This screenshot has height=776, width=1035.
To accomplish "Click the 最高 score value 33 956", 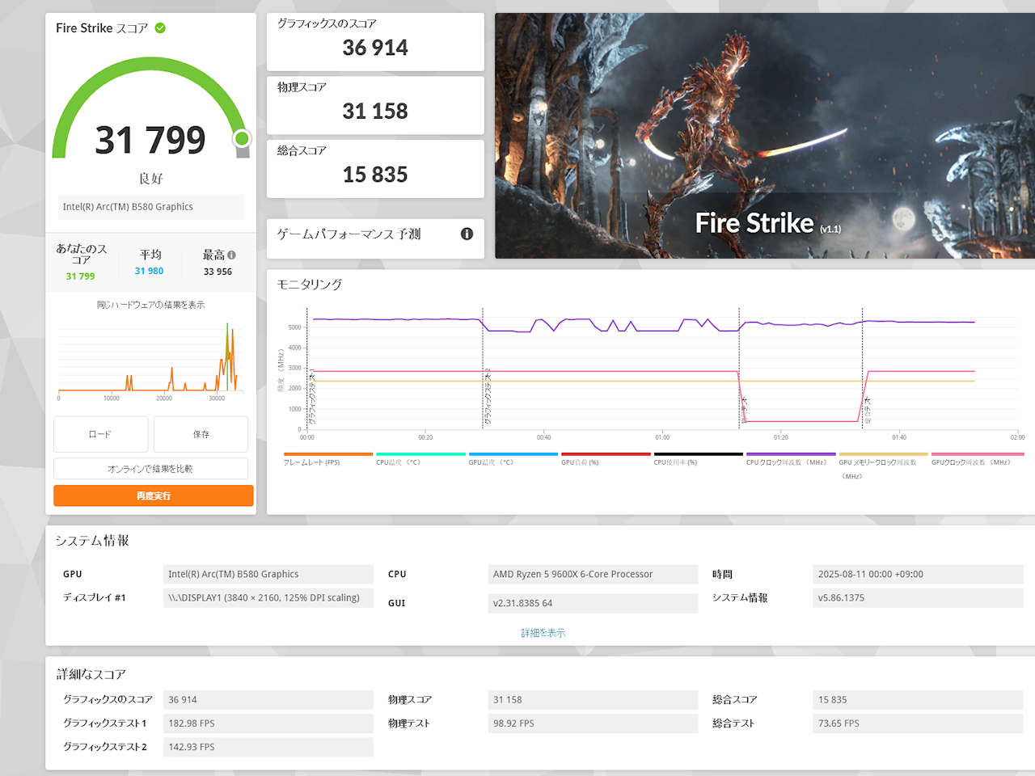I will pyautogui.click(x=218, y=272).
